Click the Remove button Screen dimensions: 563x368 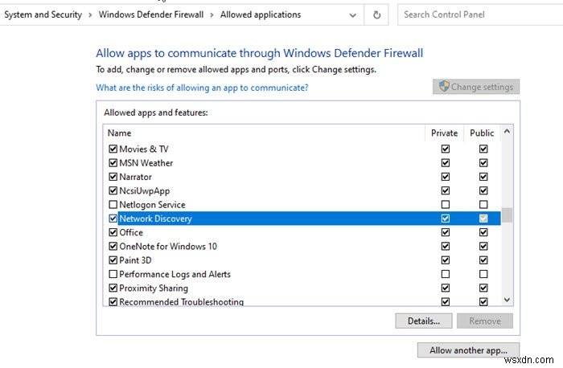click(485, 321)
